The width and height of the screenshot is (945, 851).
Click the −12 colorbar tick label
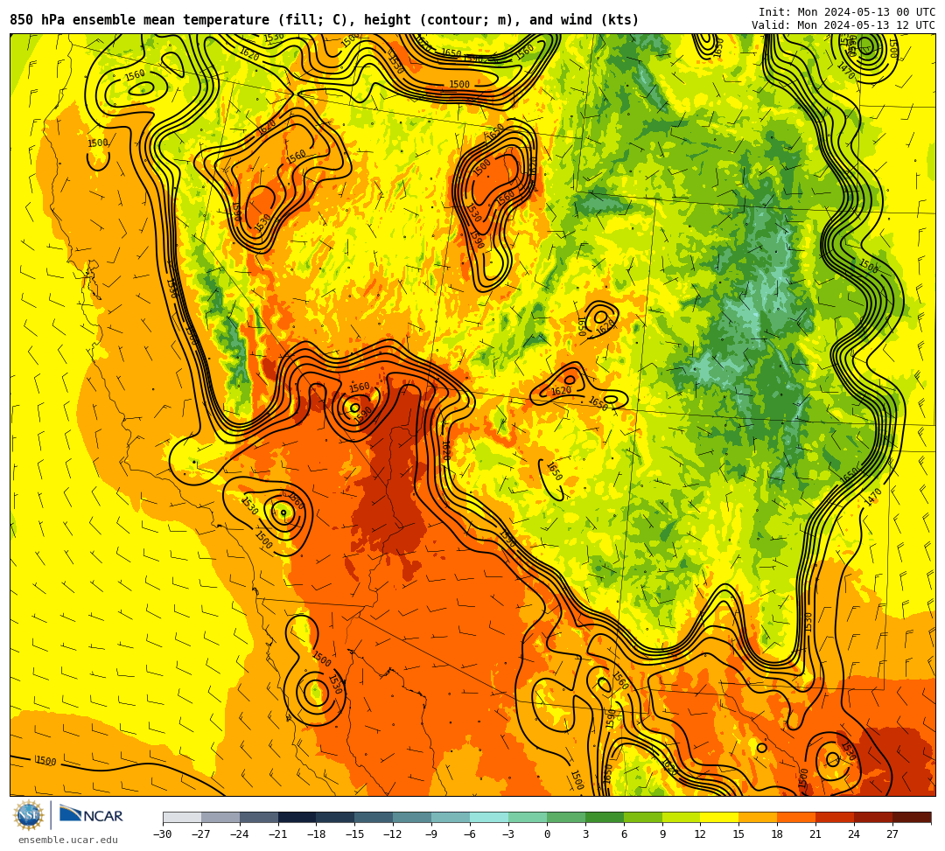pyautogui.click(x=393, y=834)
